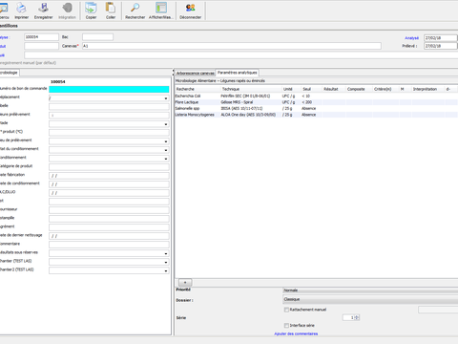Select the Salmonelle spp row
This screenshot has height=344, width=458.
(x=317, y=108)
